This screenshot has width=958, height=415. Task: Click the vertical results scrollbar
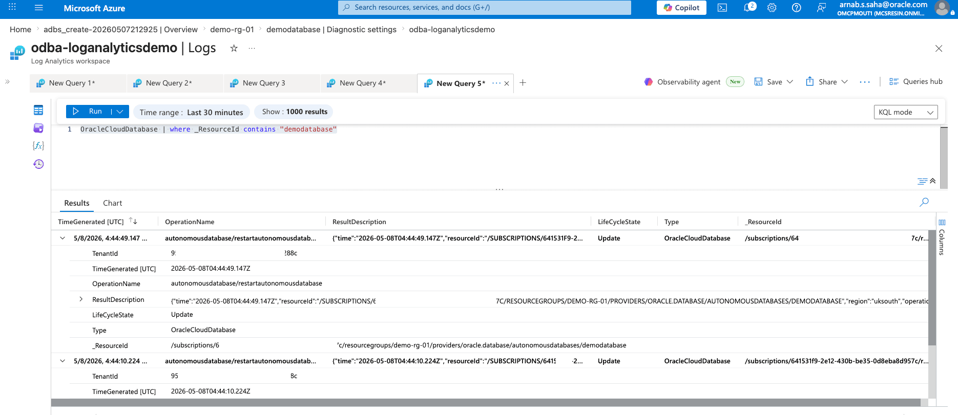point(932,288)
